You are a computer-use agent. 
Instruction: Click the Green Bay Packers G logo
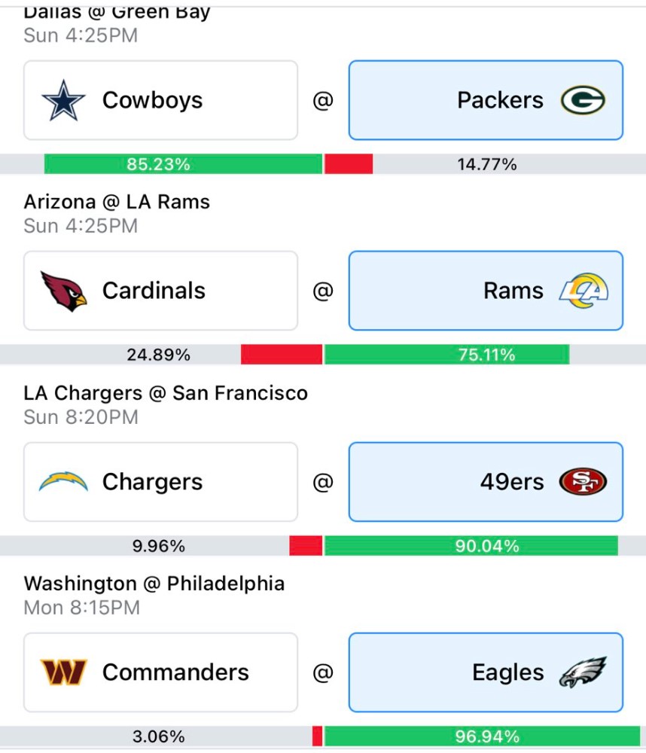click(x=583, y=100)
